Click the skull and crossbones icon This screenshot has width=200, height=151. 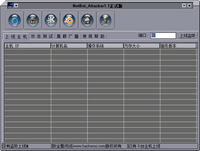[x=105, y=20]
